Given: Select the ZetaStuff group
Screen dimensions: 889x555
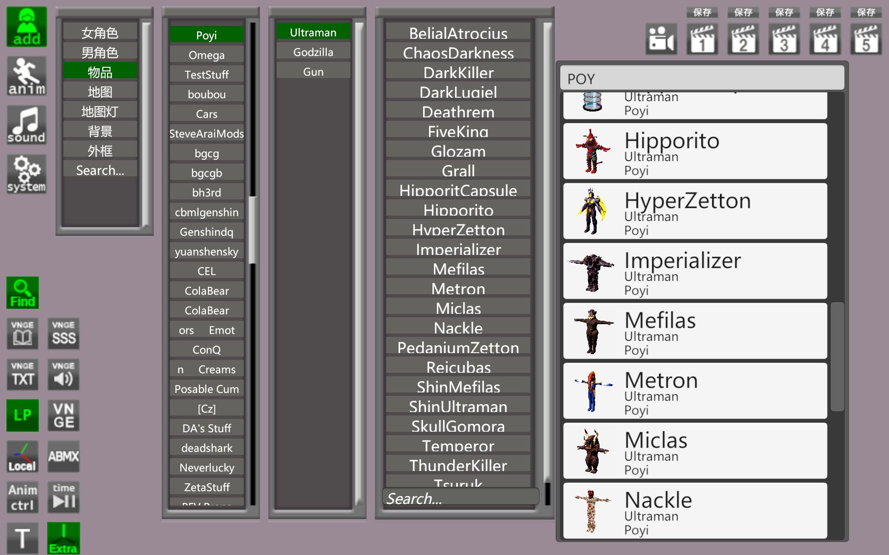Looking at the screenshot, I should click(207, 487).
